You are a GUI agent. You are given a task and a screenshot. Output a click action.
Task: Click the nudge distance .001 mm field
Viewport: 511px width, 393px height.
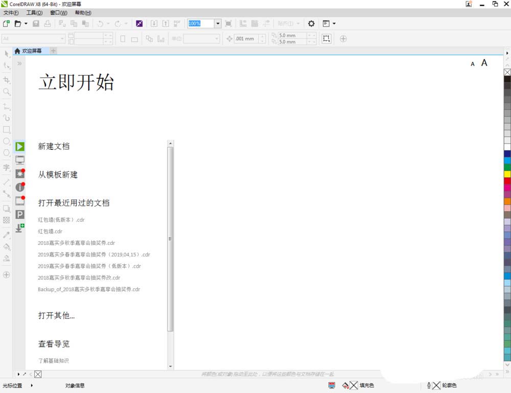246,39
